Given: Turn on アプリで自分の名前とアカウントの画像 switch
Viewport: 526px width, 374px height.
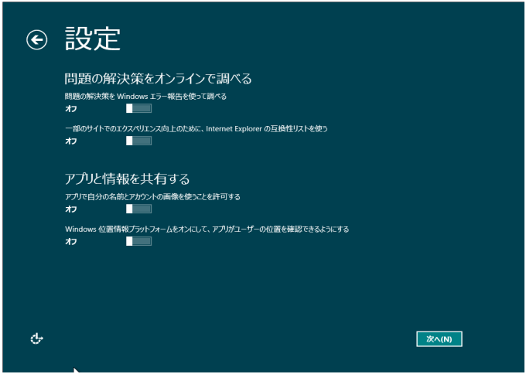Looking at the screenshot, I should click(139, 209).
